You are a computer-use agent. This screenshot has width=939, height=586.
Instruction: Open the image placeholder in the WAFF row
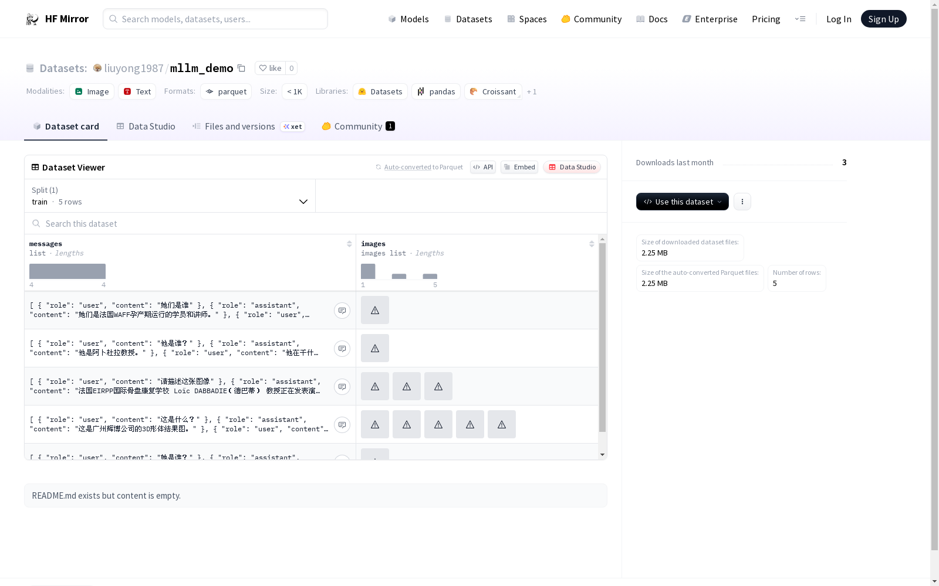pyautogui.click(x=375, y=310)
